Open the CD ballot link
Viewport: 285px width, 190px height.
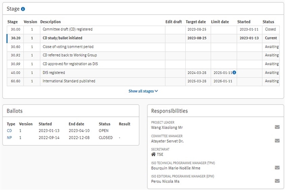pyautogui.click(x=9, y=131)
